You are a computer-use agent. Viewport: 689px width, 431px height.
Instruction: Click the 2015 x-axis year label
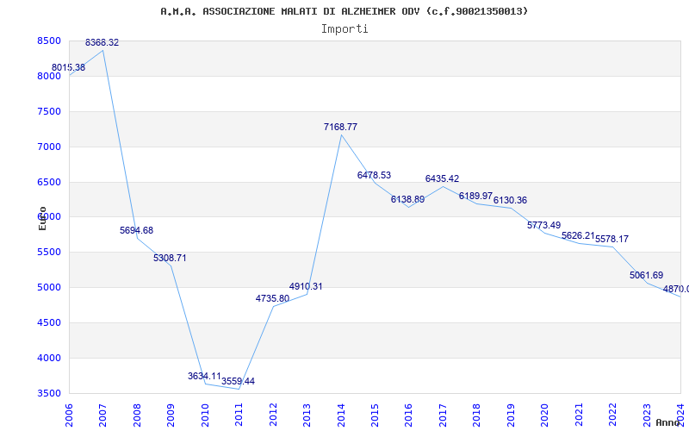tap(375, 415)
